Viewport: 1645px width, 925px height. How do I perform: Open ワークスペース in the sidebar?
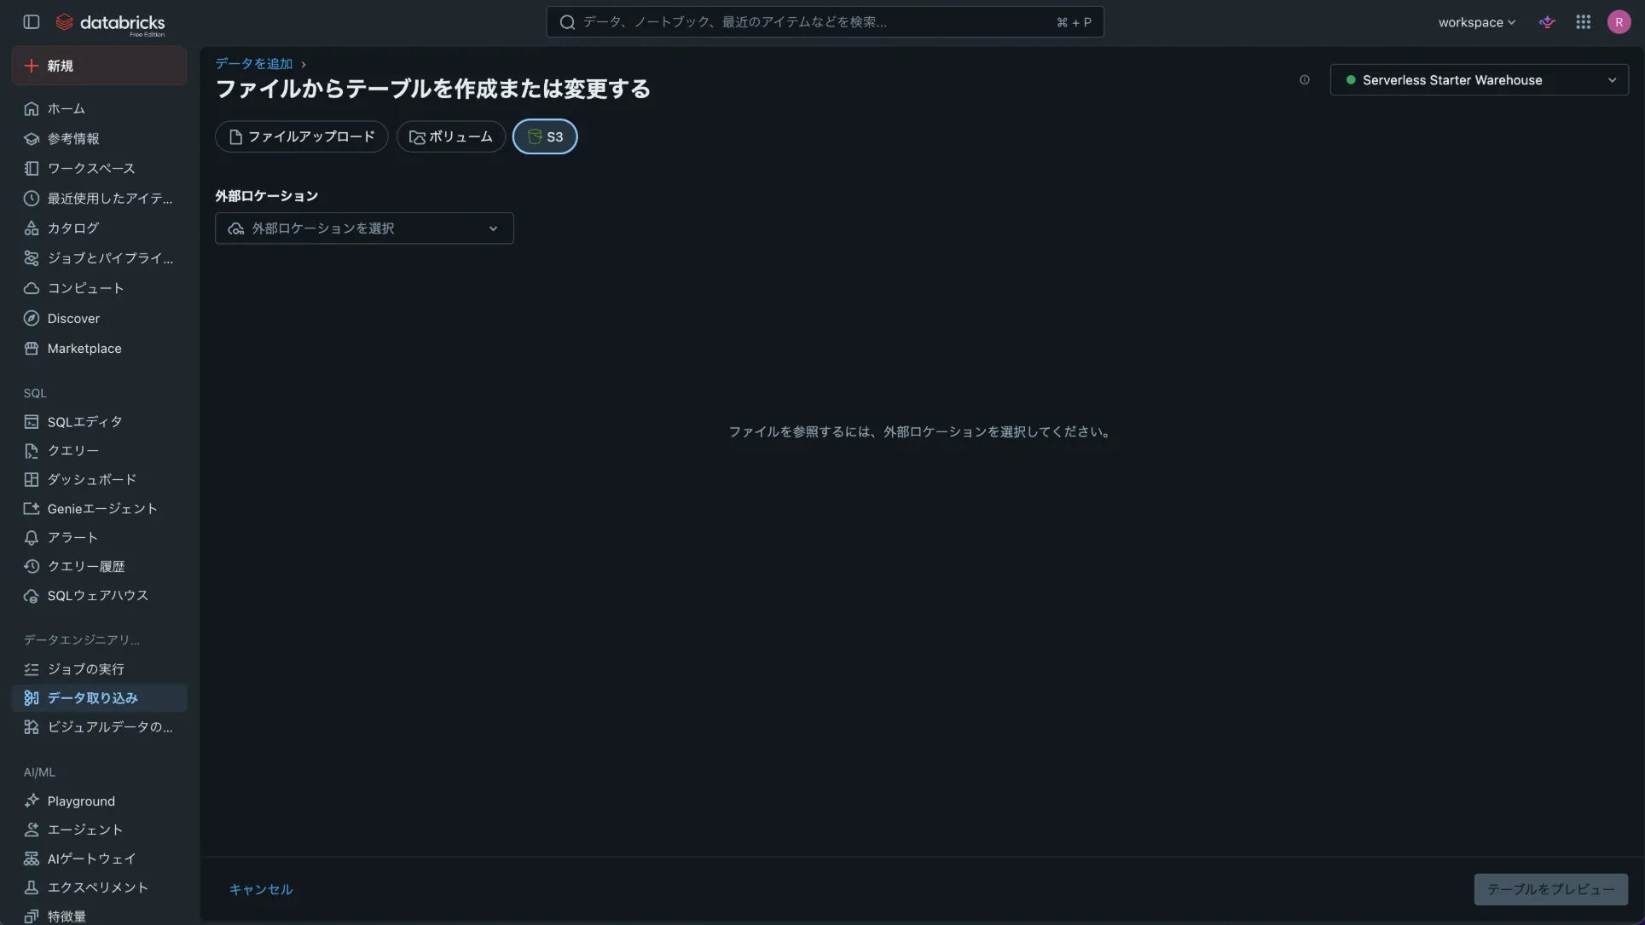pyautogui.click(x=100, y=168)
